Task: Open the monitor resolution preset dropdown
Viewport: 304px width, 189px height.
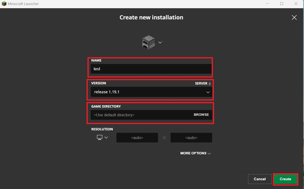Action: coord(102,137)
